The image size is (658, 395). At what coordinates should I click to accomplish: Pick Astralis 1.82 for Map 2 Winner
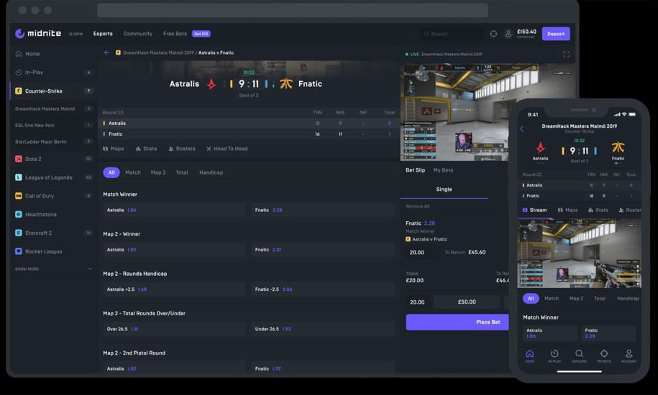(174, 250)
